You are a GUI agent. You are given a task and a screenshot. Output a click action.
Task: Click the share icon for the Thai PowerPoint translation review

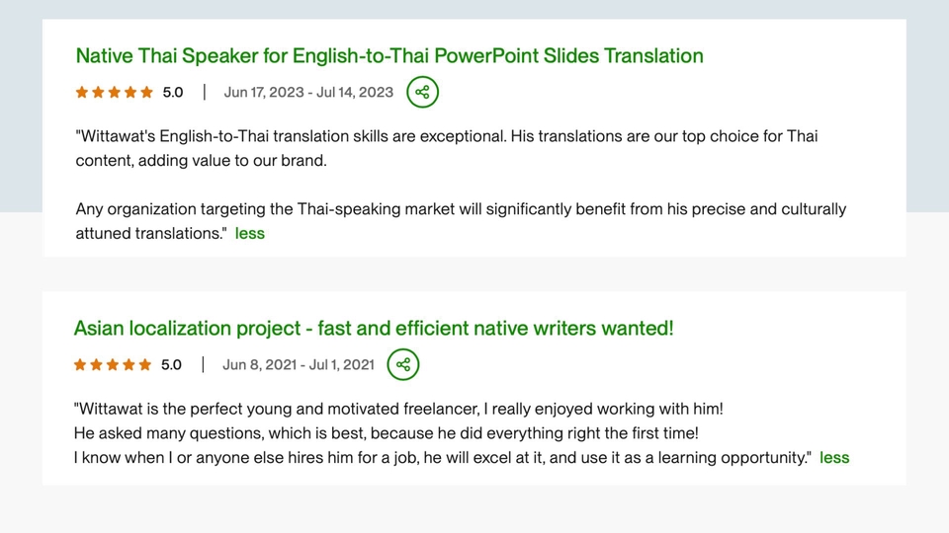click(422, 92)
